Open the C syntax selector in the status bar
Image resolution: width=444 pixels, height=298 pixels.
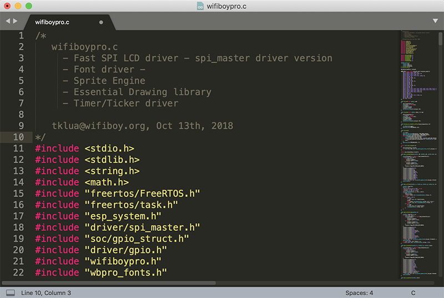[x=413, y=292]
